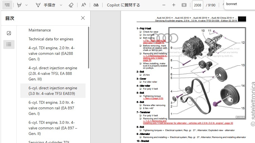Zoom in with the plus icon
Viewport: 255px width, 143px height.
tap(174, 5)
